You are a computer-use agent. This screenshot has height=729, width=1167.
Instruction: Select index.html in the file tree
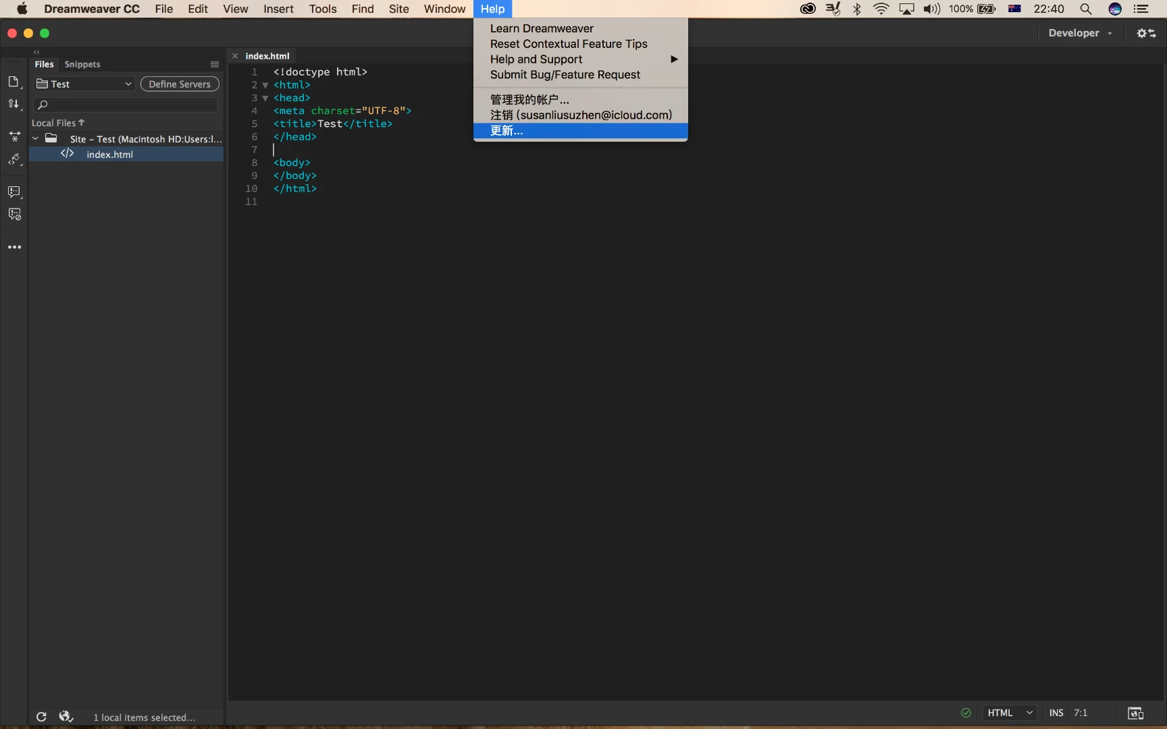pos(126,154)
